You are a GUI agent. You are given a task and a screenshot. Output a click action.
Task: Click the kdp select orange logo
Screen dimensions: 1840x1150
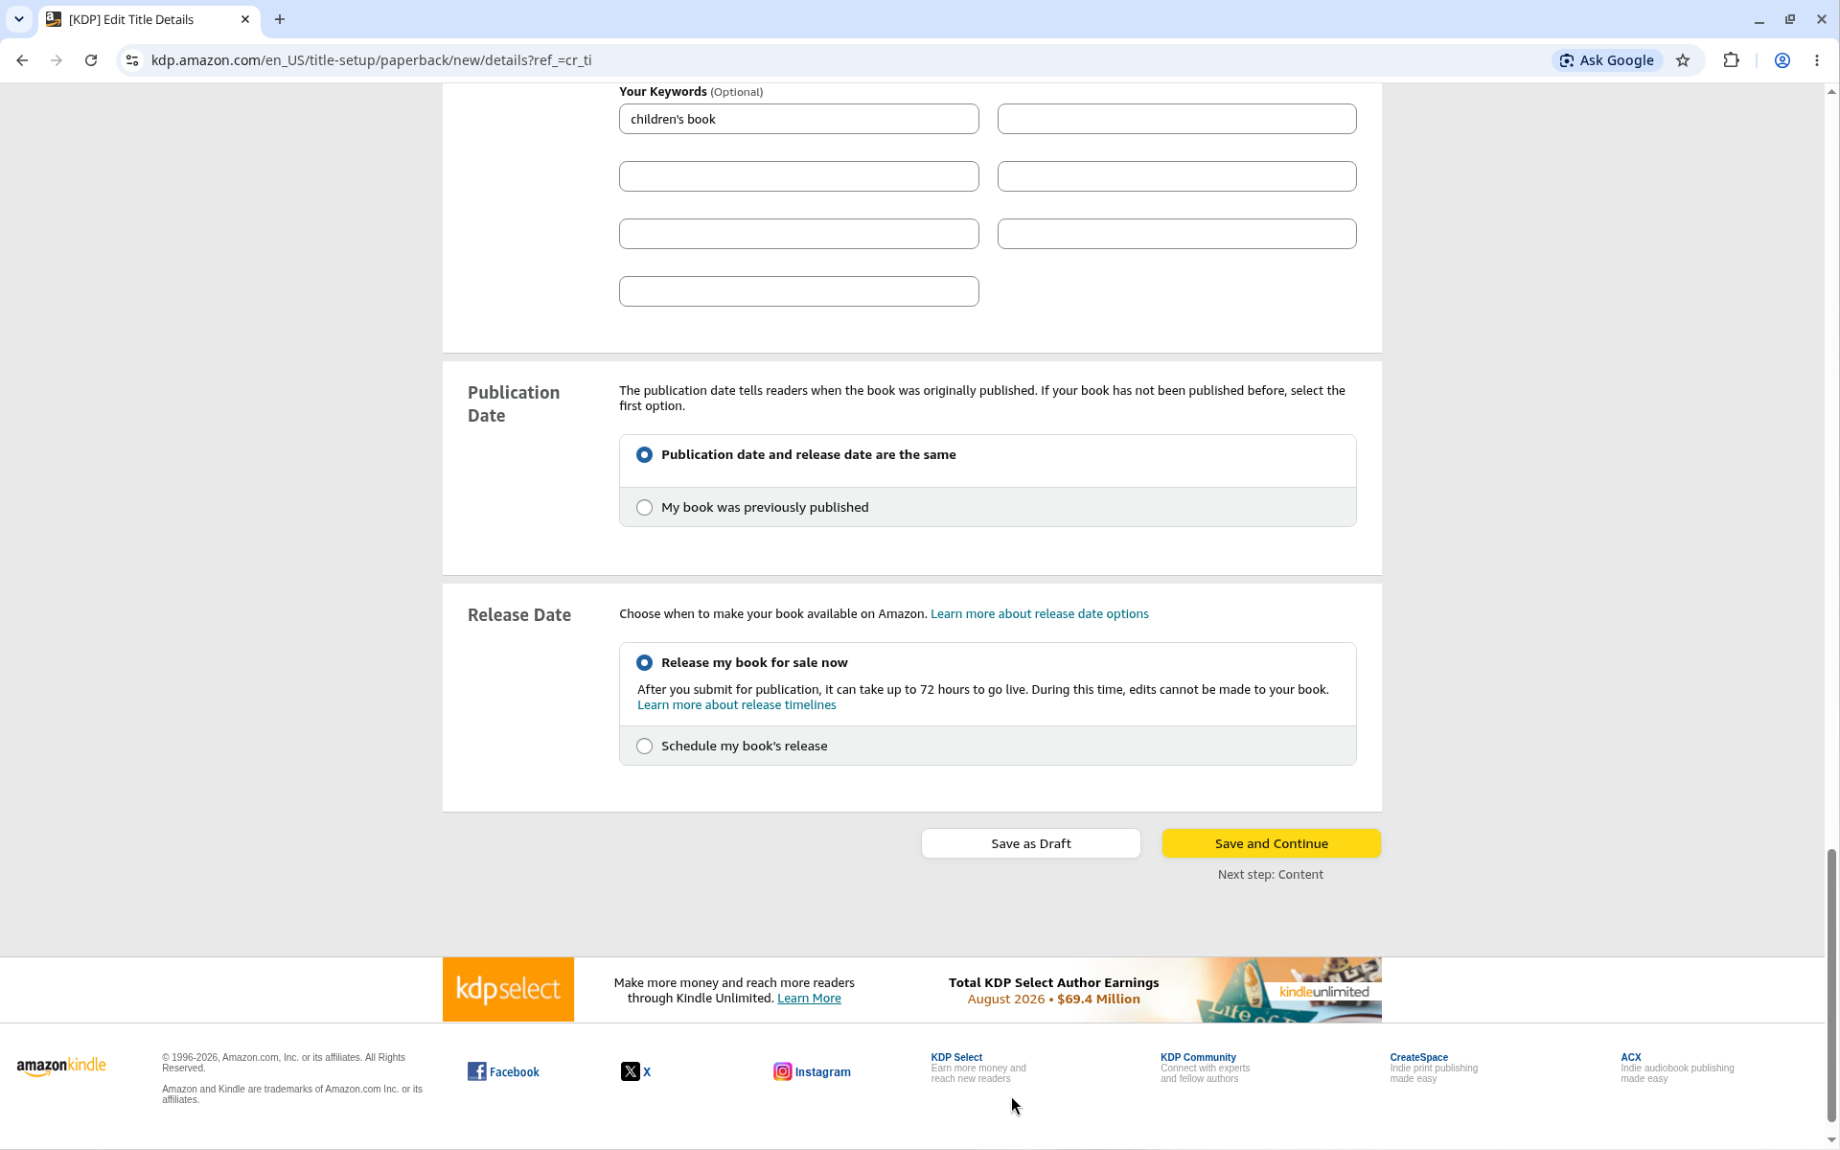(508, 989)
